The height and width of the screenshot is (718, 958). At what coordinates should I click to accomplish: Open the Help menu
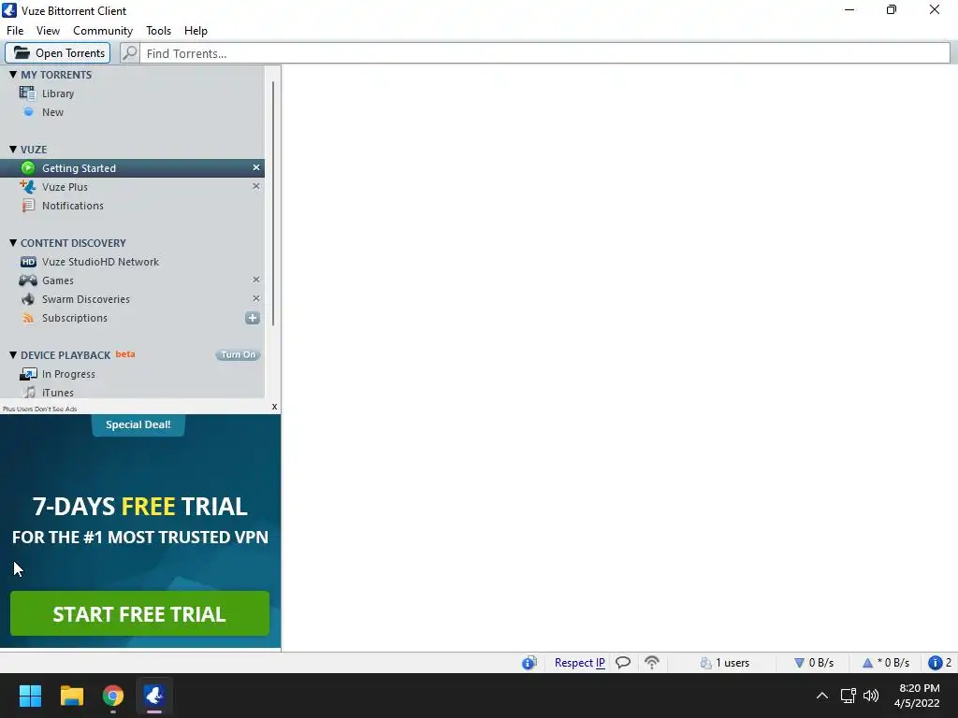(x=196, y=31)
